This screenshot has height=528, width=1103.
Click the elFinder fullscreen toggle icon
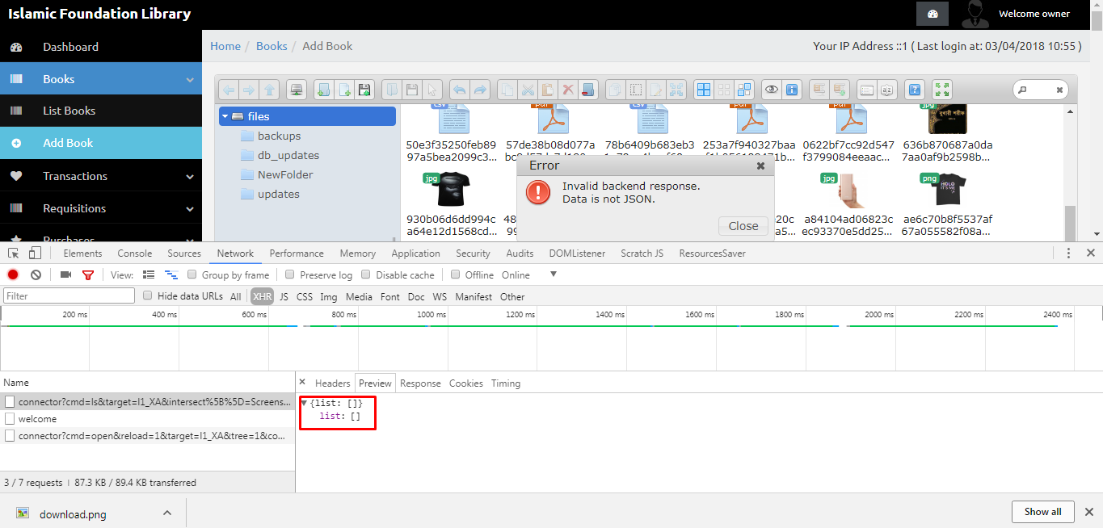click(941, 89)
